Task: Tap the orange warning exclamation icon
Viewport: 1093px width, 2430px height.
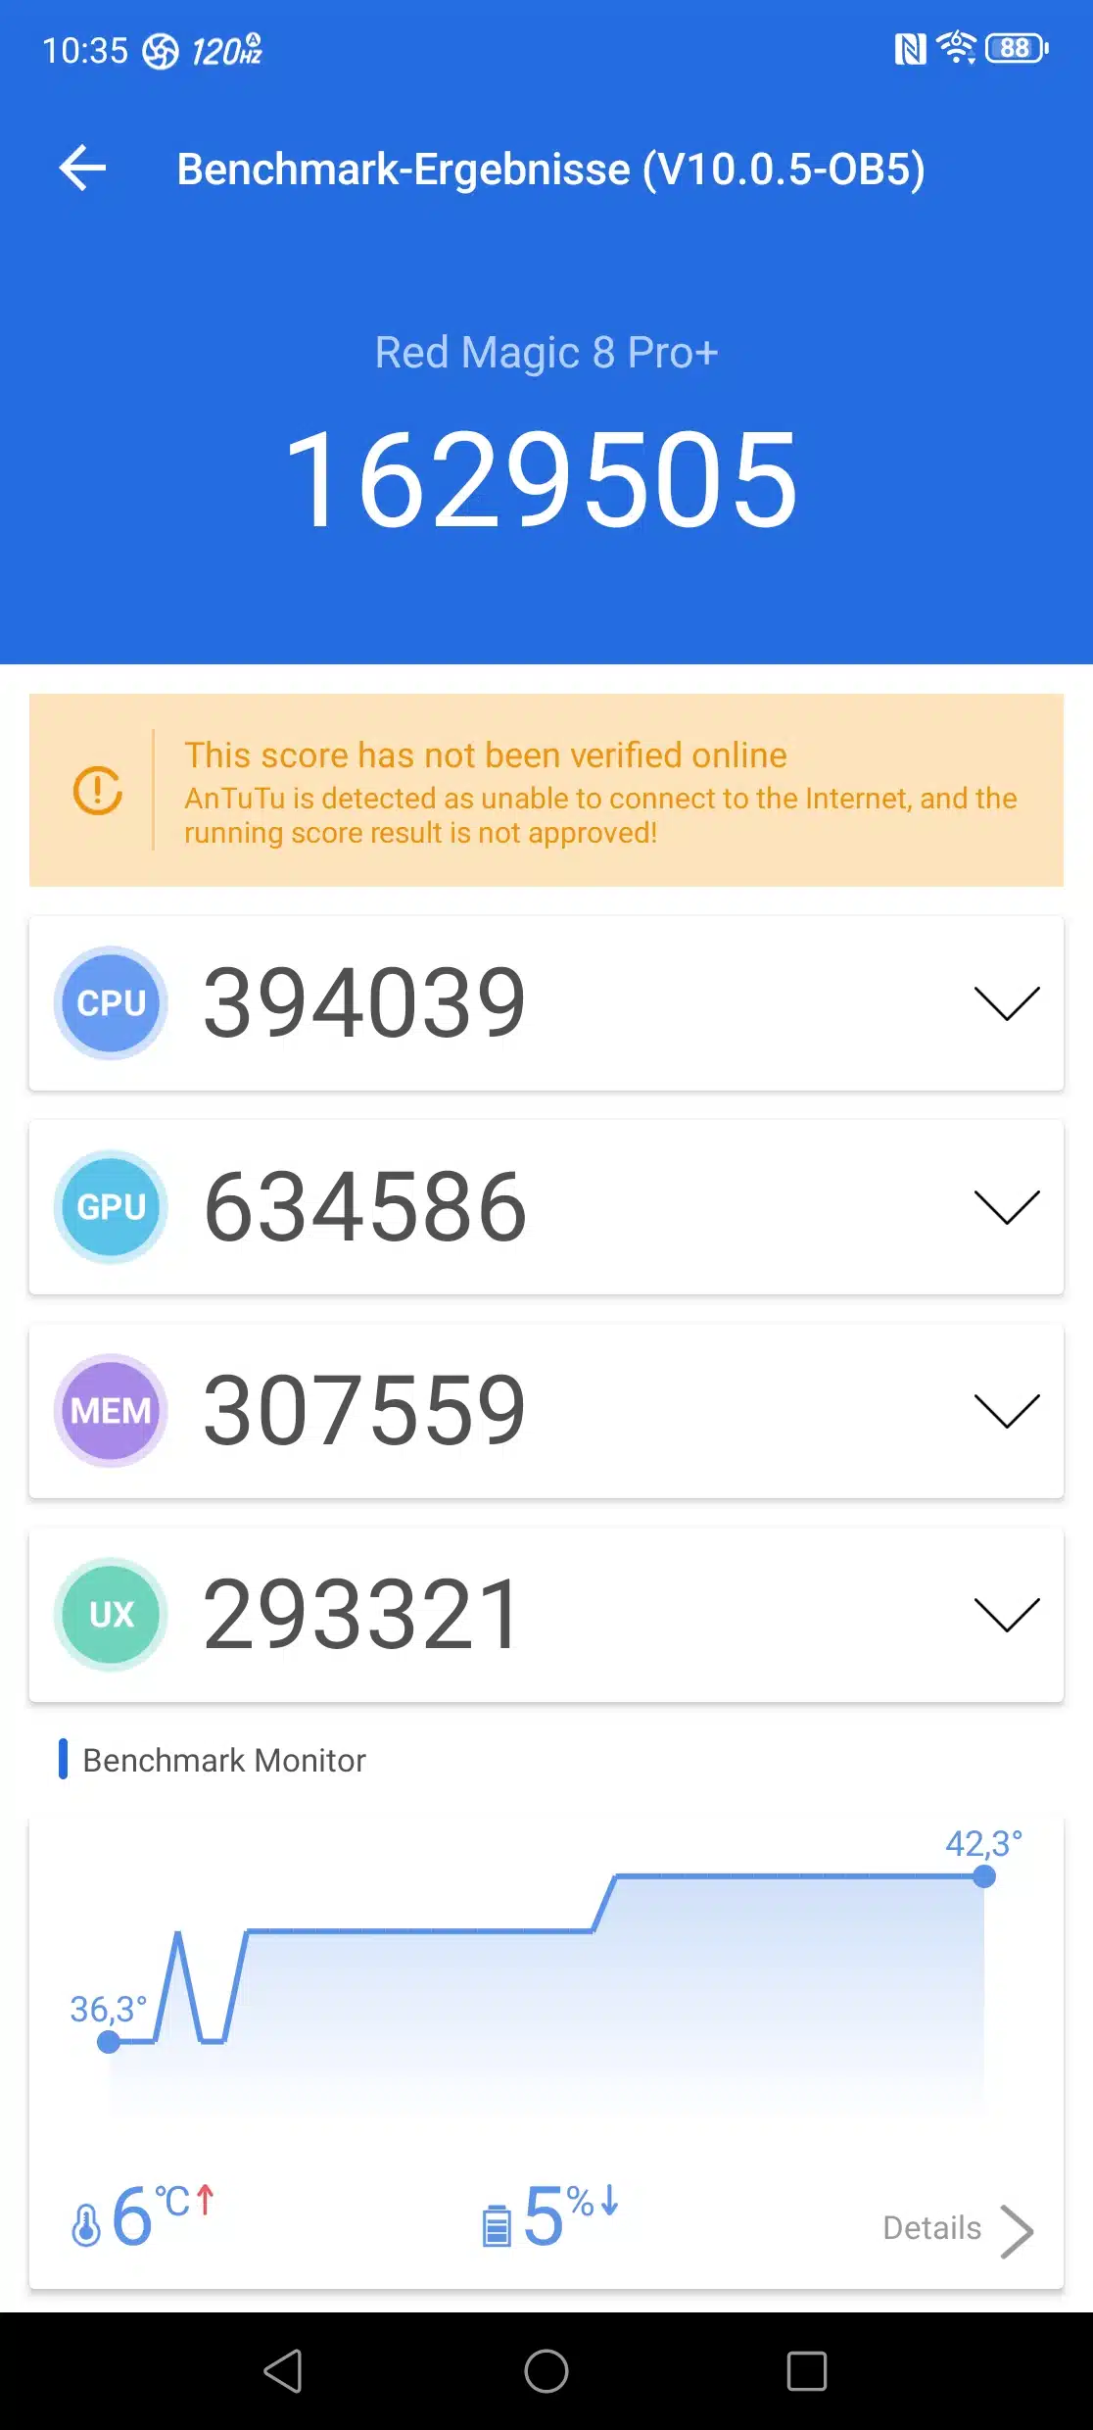Action: click(98, 790)
